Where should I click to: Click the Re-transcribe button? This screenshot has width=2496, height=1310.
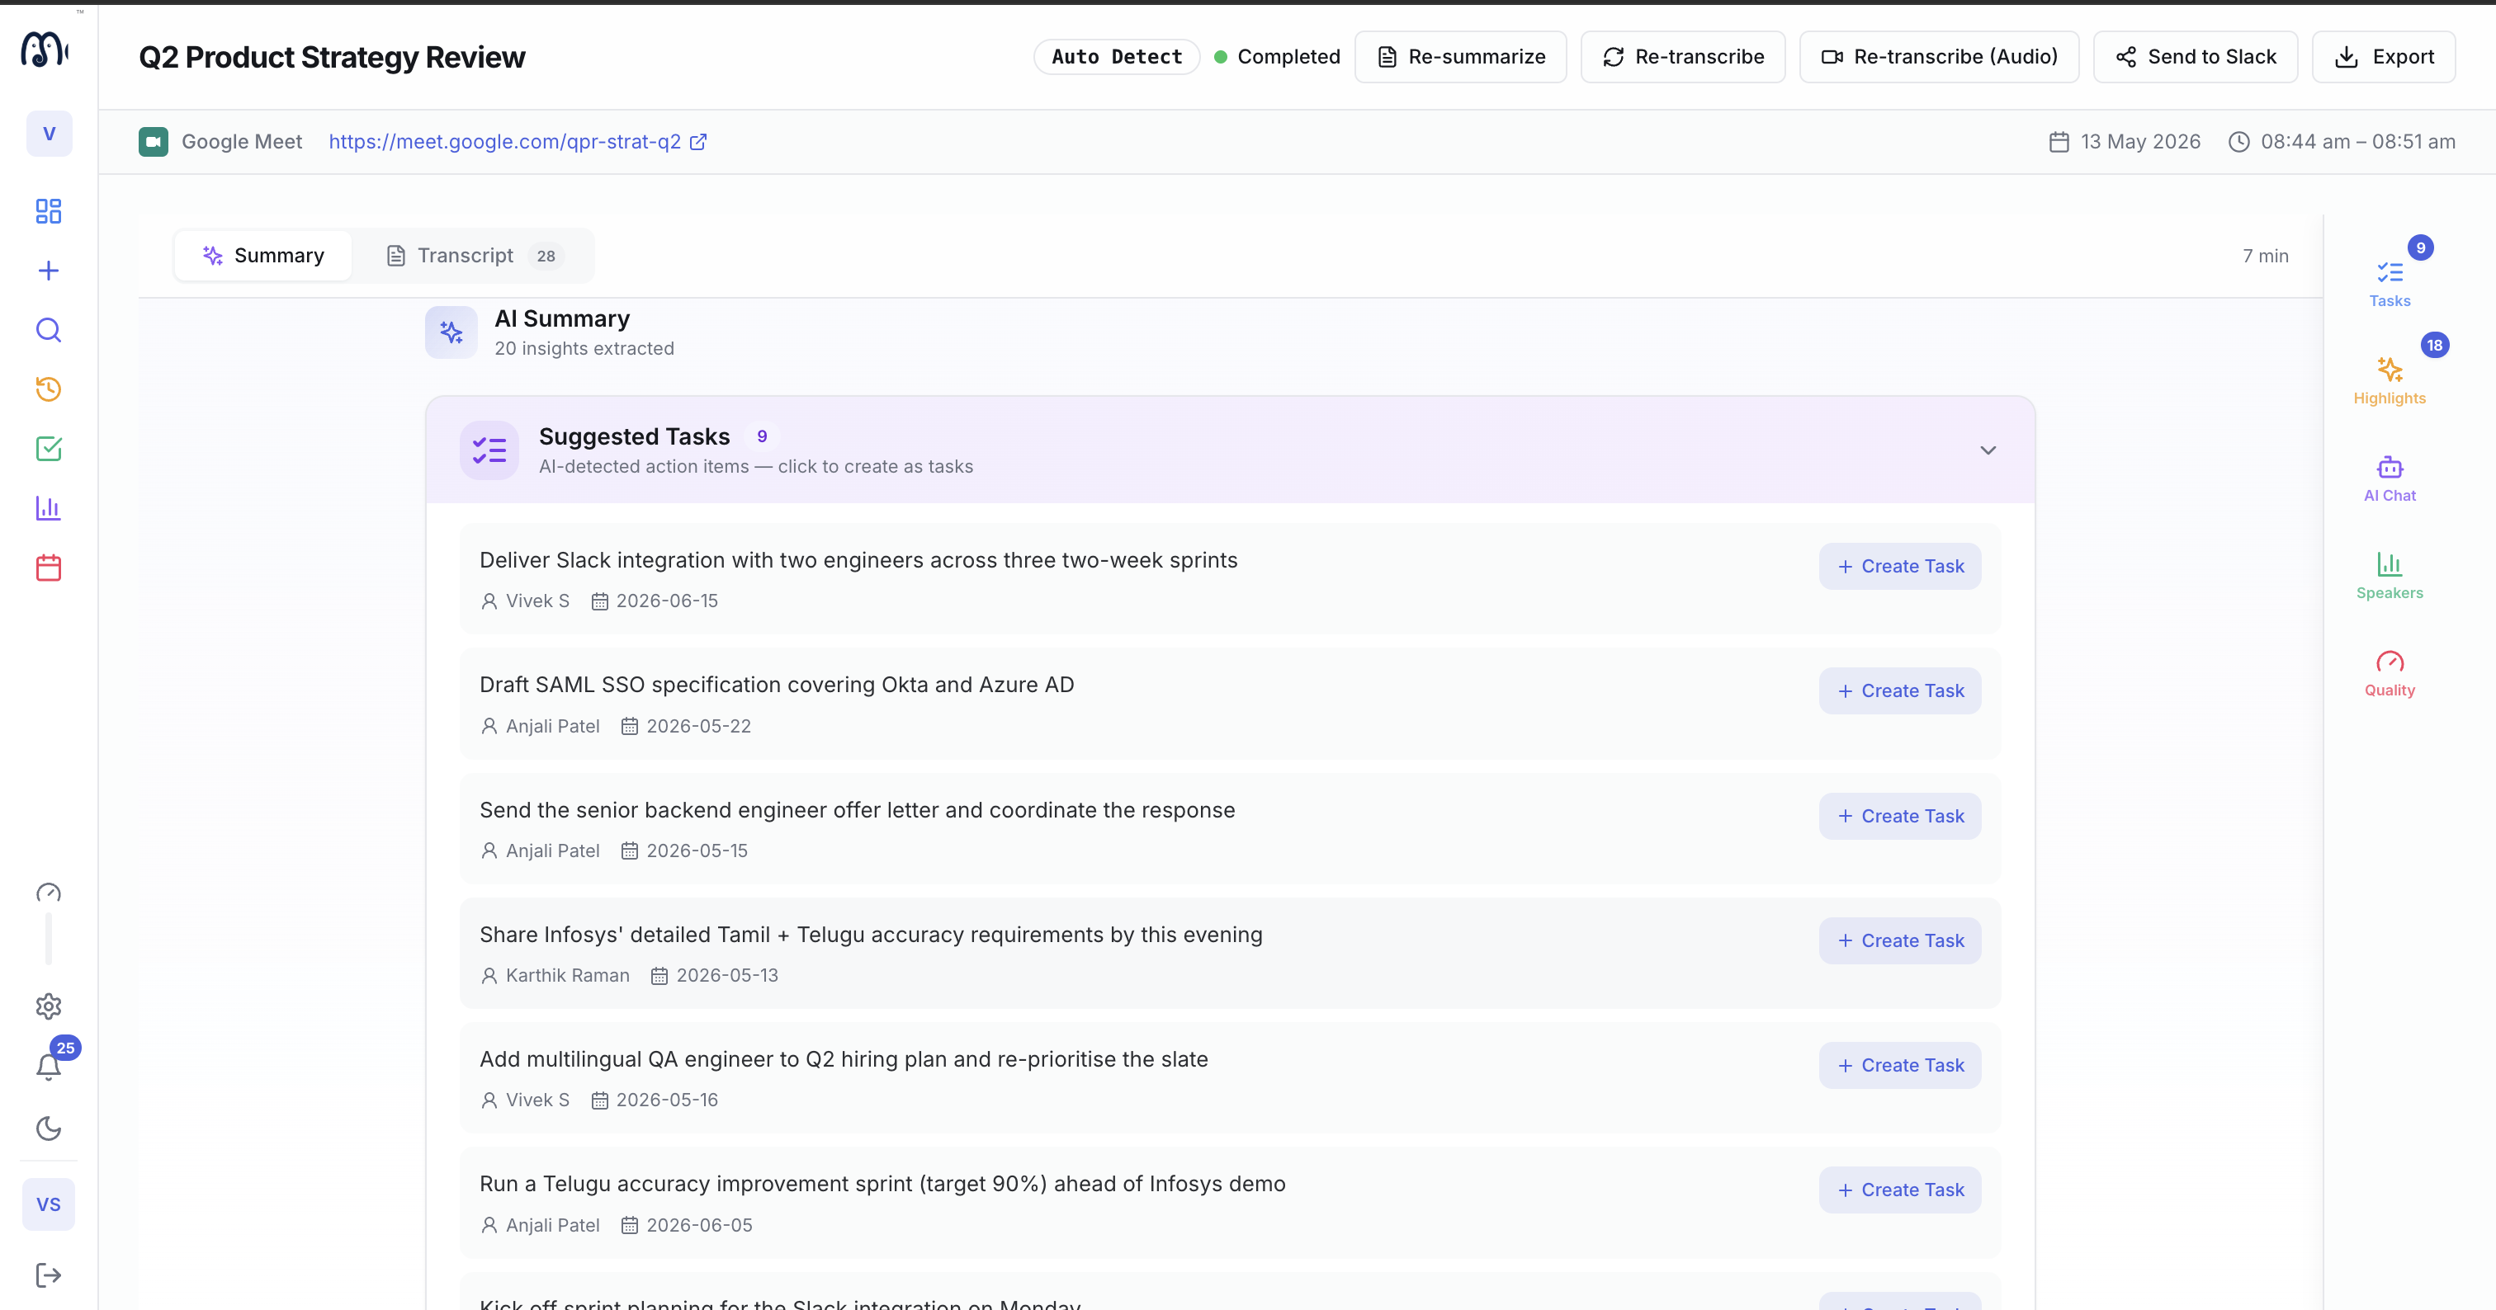click(x=1683, y=56)
